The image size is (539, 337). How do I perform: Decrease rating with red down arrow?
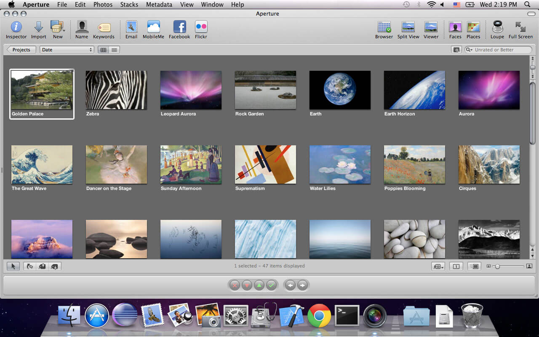[x=247, y=285]
